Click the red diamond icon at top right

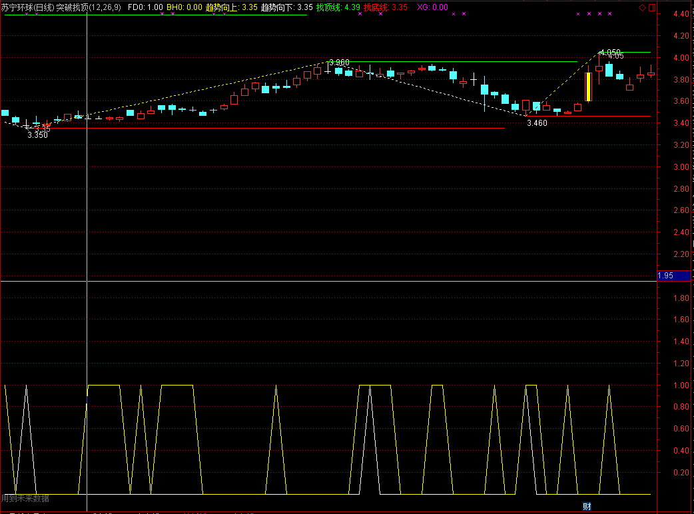[x=642, y=7]
